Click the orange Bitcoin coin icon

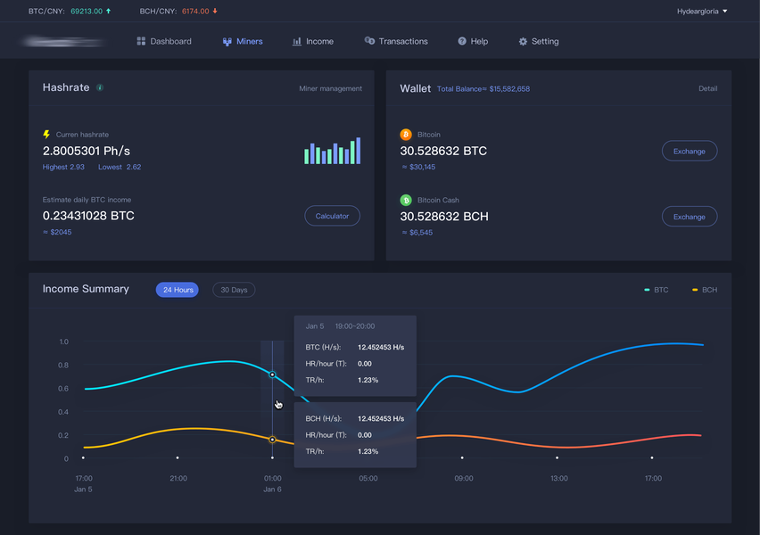coord(406,135)
